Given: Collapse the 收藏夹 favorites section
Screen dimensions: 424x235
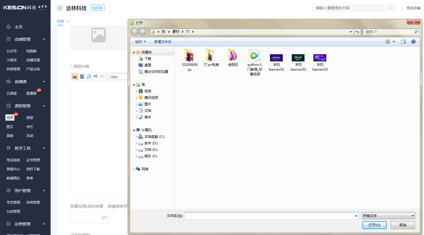Looking at the screenshot, I should tap(134, 52).
